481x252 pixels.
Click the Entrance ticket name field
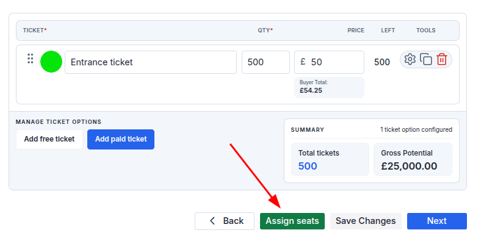(x=151, y=62)
